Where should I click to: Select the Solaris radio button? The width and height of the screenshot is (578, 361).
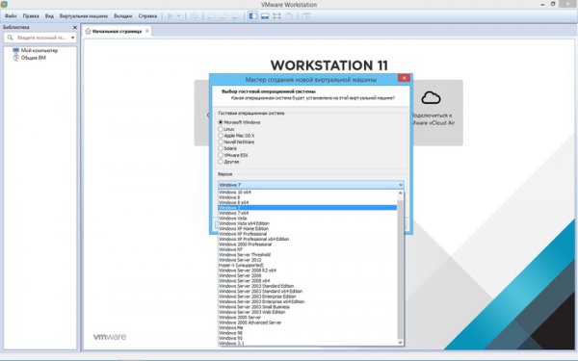[221, 148]
